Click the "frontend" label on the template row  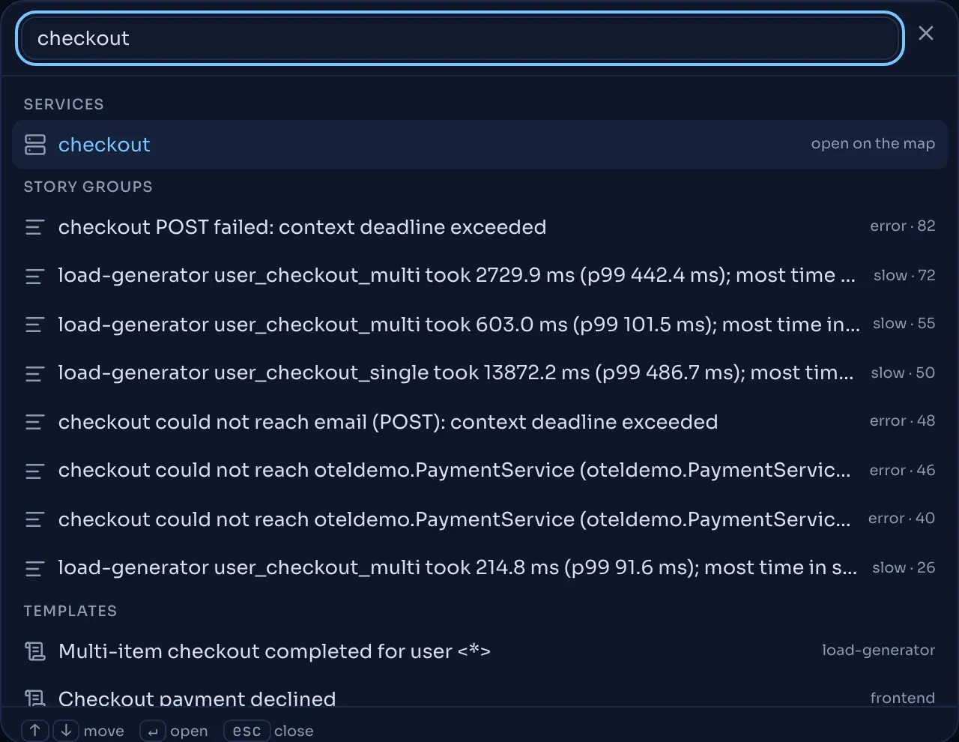902,698
